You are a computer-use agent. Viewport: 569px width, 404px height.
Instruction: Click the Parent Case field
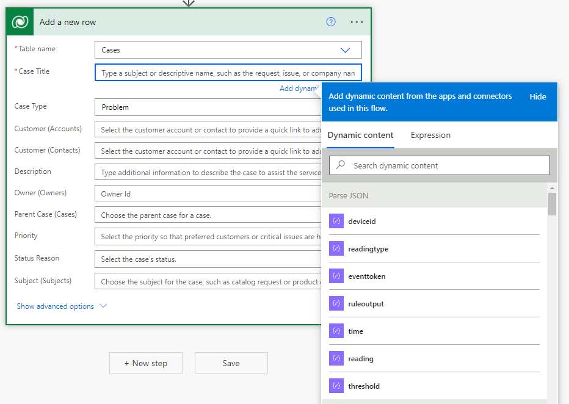[208, 215]
